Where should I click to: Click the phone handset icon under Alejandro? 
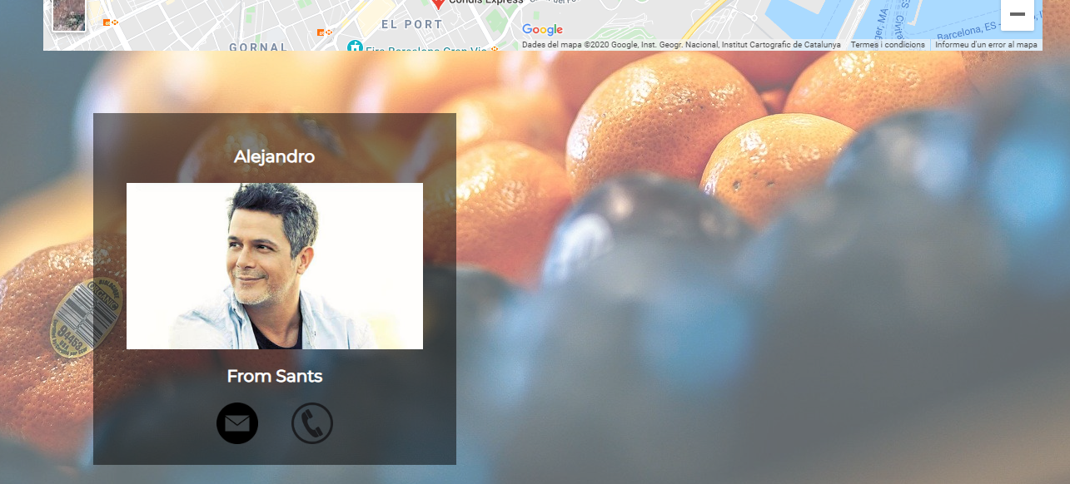pyautogui.click(x=312, y=423)
